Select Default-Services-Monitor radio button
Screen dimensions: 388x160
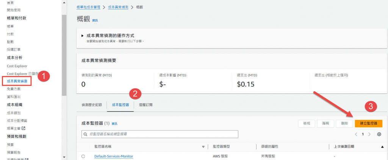click(83, 156)
